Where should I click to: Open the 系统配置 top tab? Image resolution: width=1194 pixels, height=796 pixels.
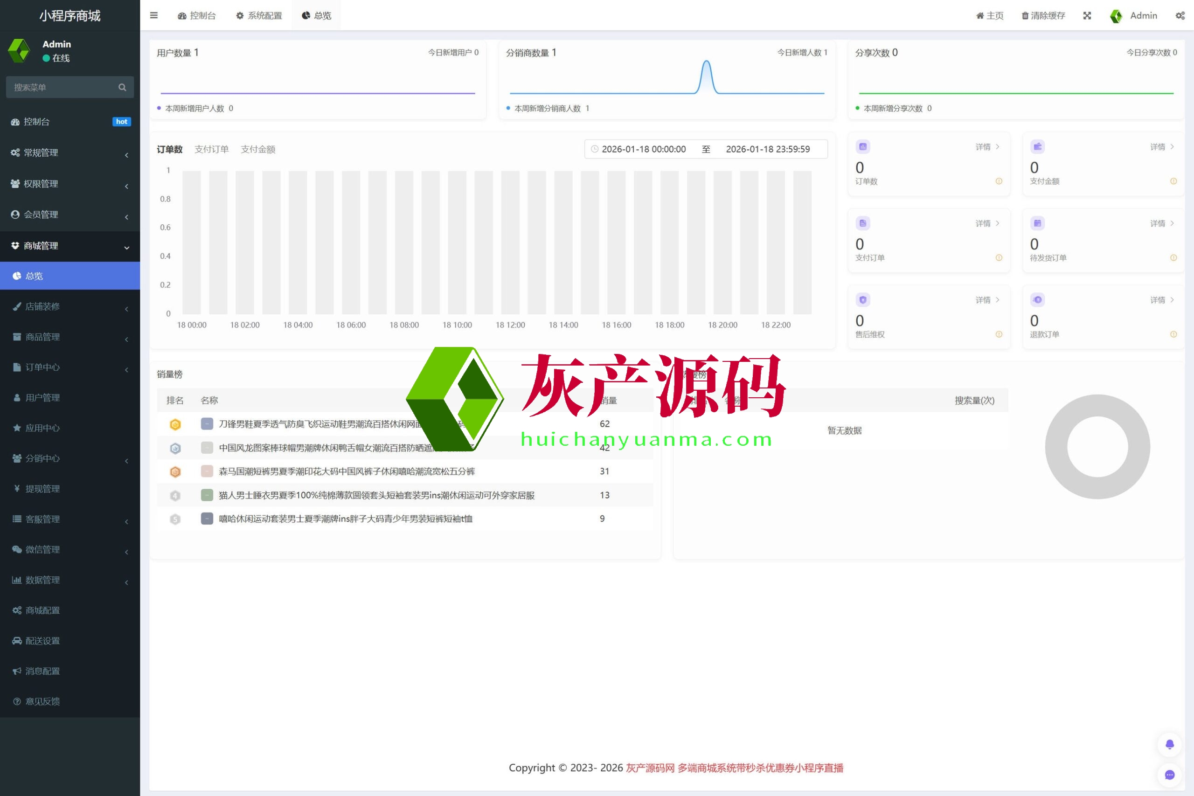pos(259,16)
